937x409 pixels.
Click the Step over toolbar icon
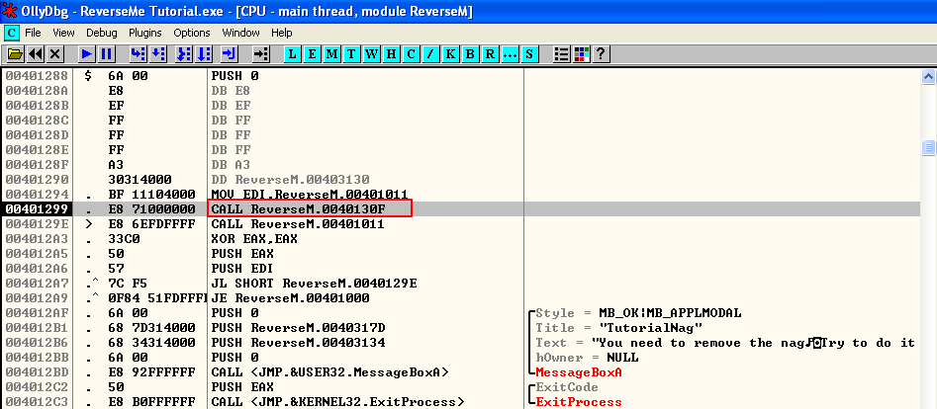pyautogui.click(x=157, y=54)
